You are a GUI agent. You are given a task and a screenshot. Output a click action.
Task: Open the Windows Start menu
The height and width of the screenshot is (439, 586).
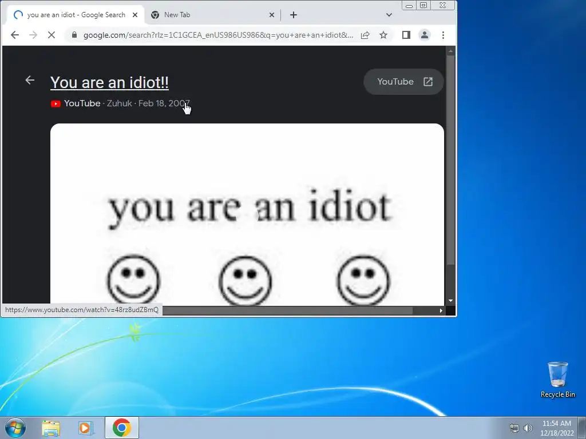(x=15, y=428)
